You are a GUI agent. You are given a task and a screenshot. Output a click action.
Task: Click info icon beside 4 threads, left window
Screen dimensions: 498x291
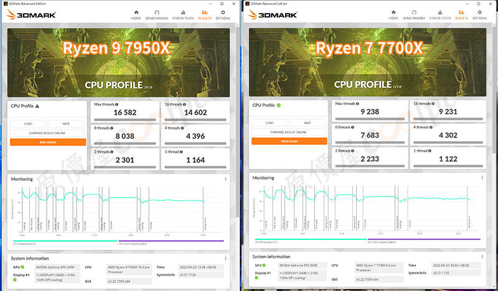point(182,128)
